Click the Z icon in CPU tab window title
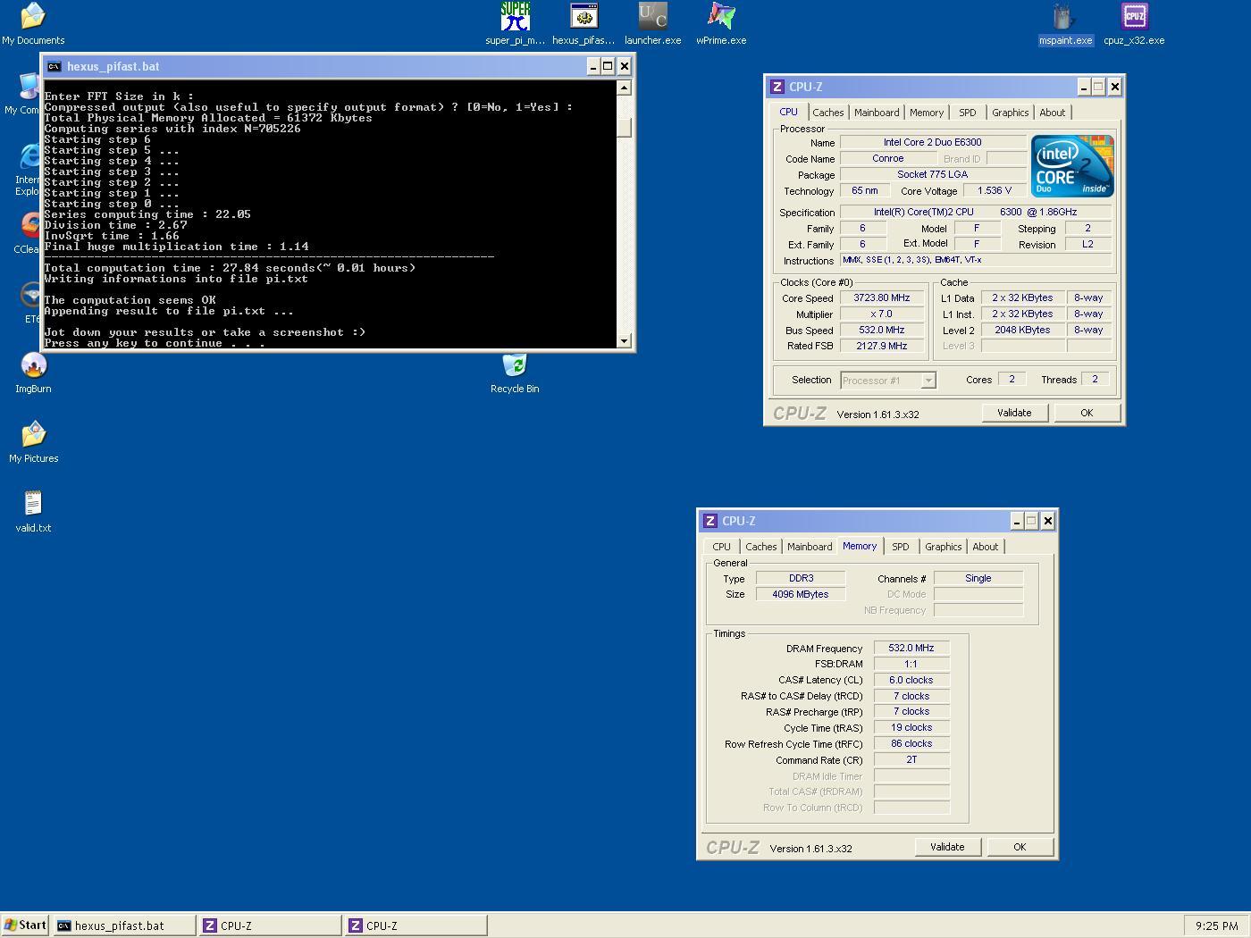Viewport: 1251px width, 938px height. pos(777,87)
